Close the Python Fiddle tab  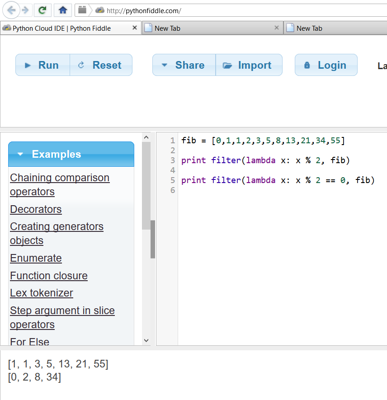click(x=135, y=28)
